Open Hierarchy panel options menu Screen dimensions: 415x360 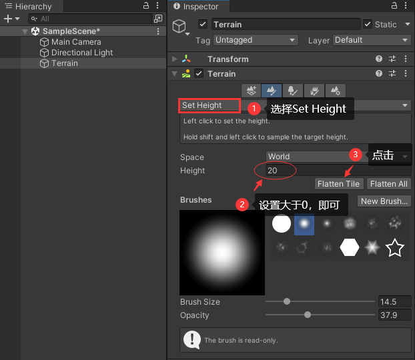pos(157,5)
